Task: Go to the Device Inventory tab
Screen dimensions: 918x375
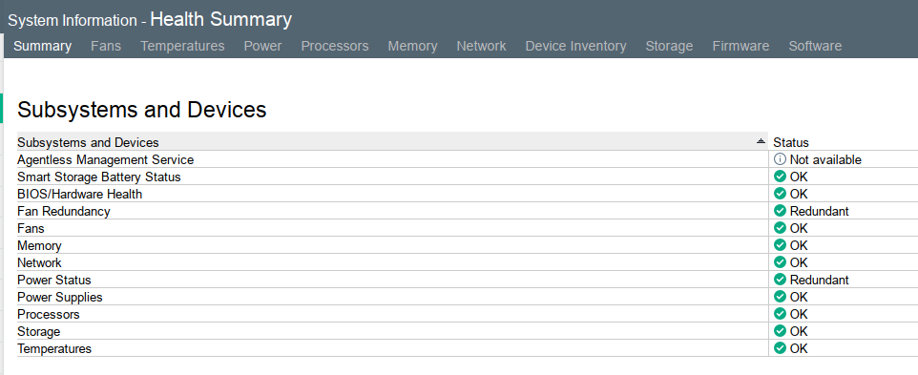Action: click(x=575, y=46)
